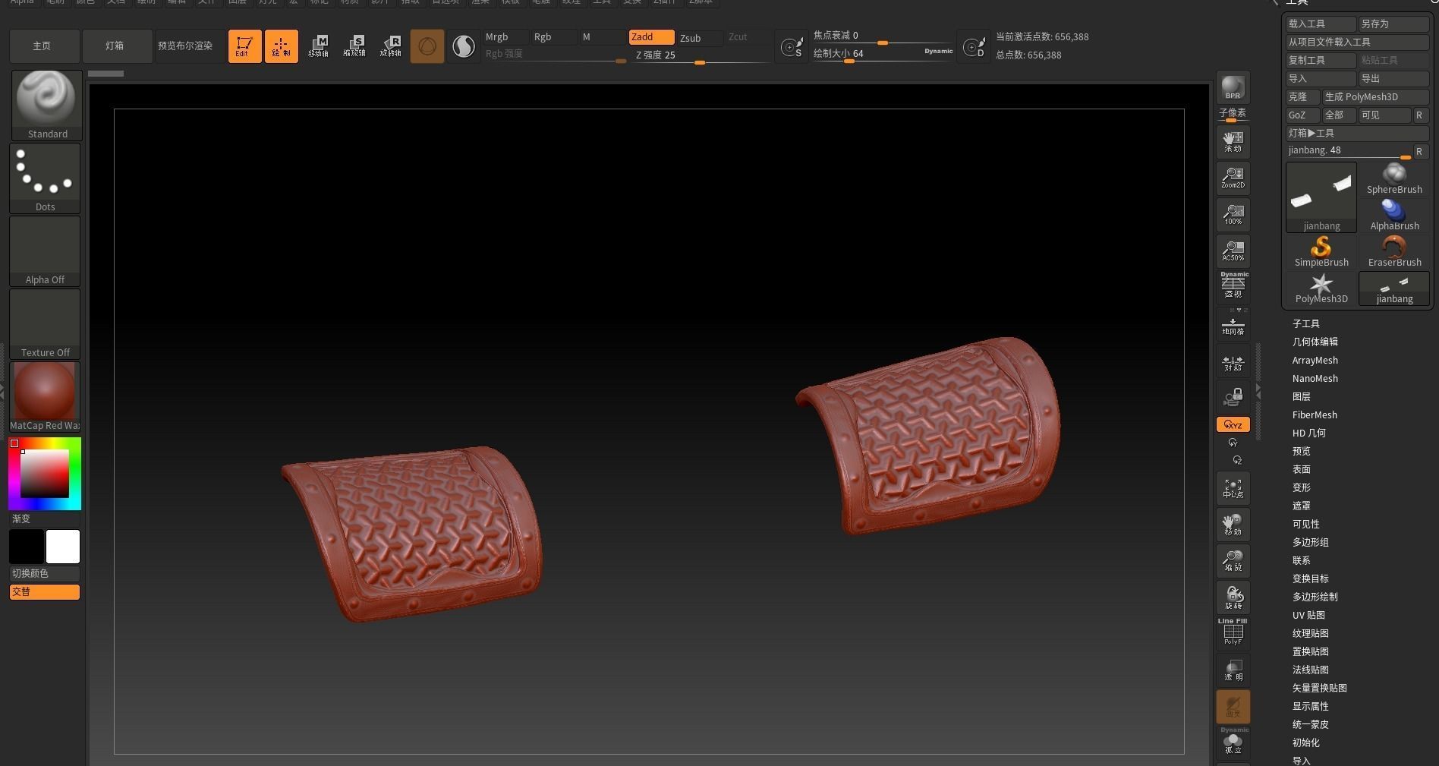Viewport: 1439px width, 766px height.
Task: Toggle the 幽灵 ghost mode
Action: point(1233,707)
